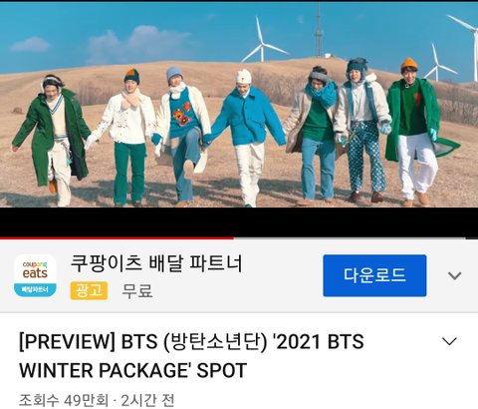Image resolution: width=478 pixels, height=409 pixels.
Task: Click the 무료 price label
Action: click(137, 291)
